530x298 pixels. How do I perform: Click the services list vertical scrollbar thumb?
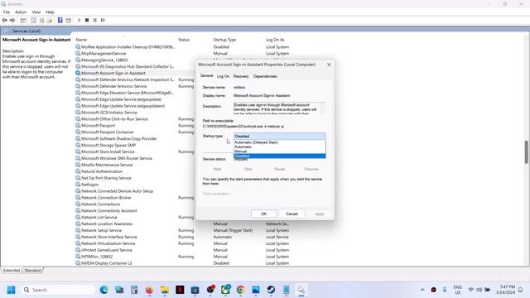[527, 151]
